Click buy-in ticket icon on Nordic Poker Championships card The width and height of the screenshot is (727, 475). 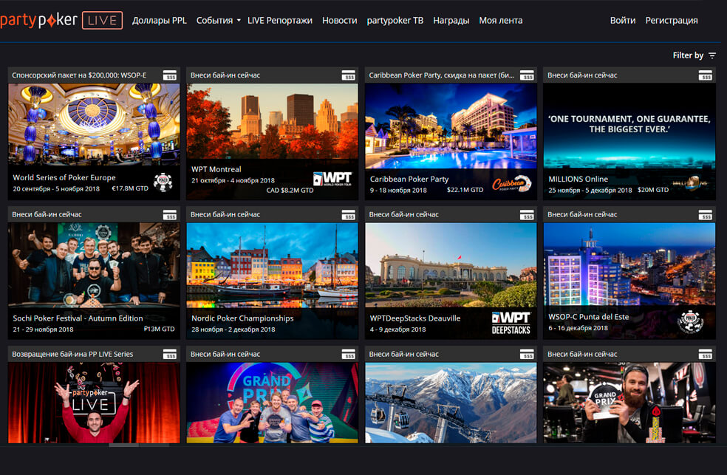(x=348, y=214)
